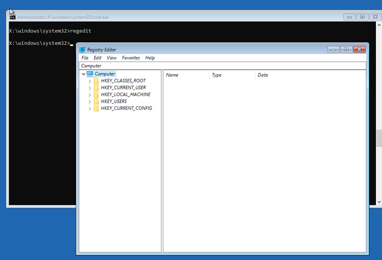
Task: Maximize the cmd.exe window
Action: pyautogui.click(x=362, y=17)
